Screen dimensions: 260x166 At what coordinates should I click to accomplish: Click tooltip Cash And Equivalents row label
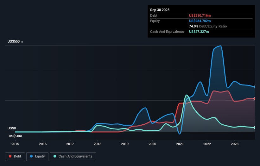(167, 32)
